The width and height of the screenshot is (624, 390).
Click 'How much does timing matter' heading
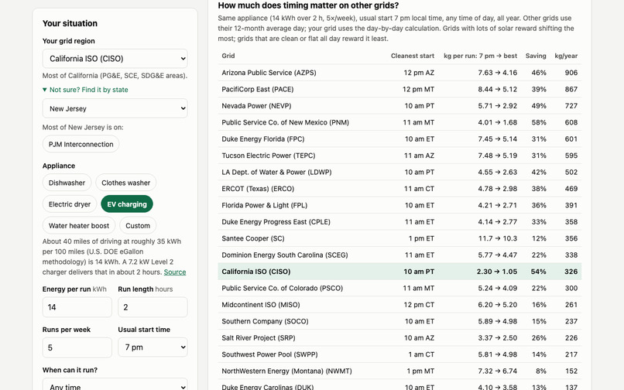pos(308,5)
